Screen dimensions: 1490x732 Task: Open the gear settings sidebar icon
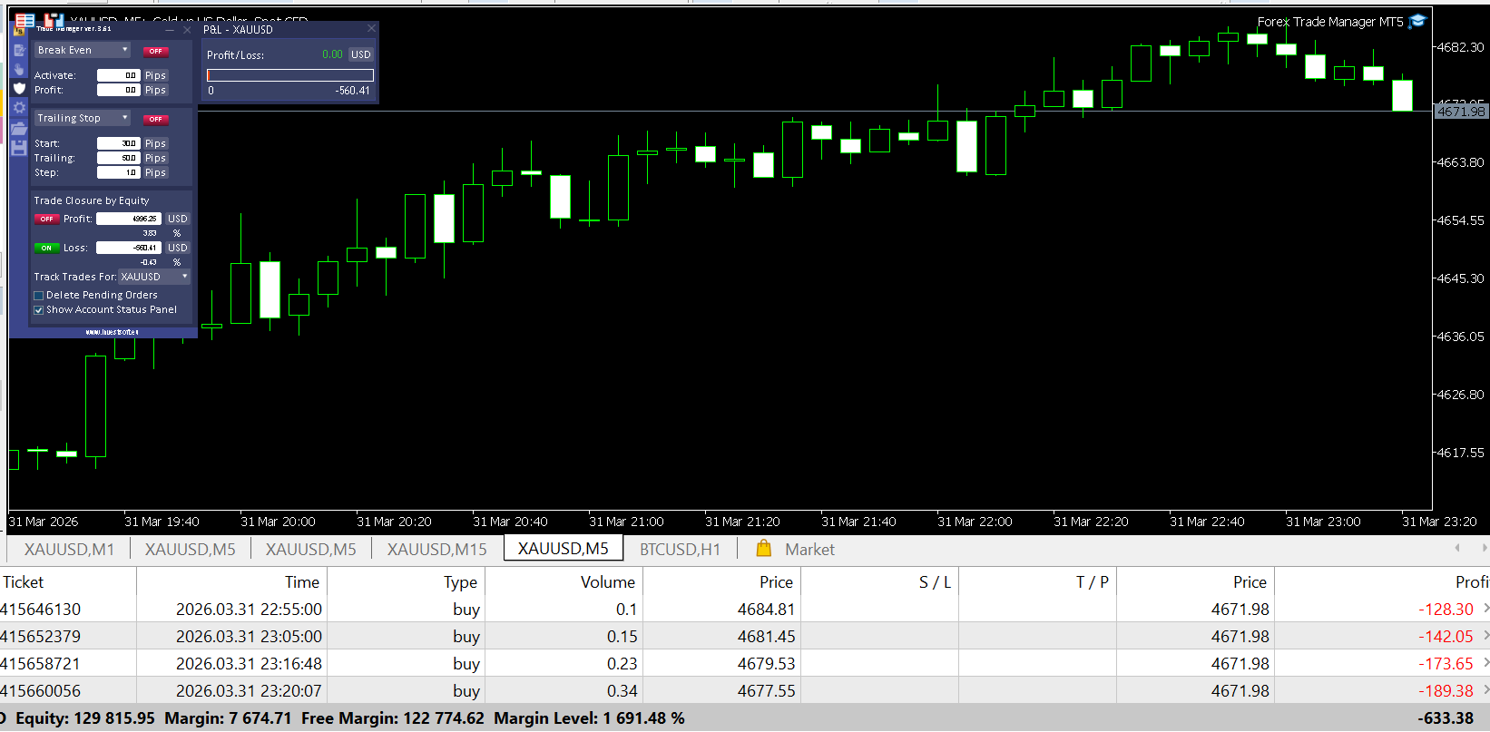(19, 107)
